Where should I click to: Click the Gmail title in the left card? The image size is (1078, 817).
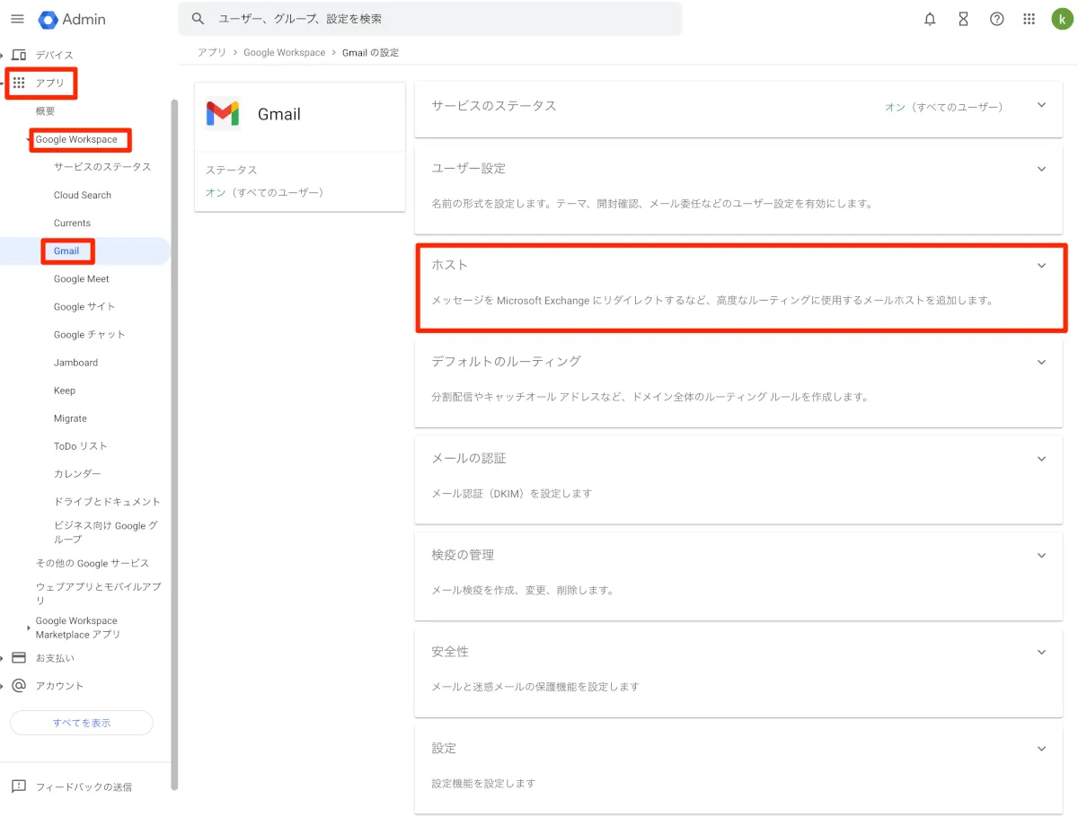[x=279, y=114]
